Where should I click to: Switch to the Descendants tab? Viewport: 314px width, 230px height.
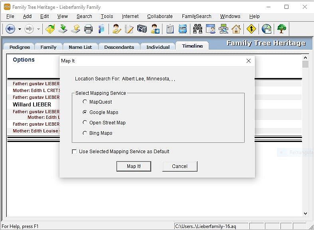[119, 47]
